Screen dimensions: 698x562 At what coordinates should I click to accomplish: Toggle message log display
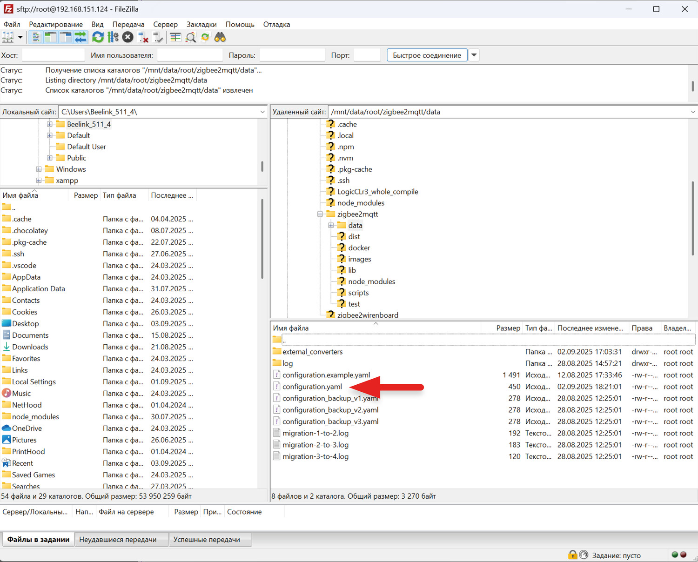click(x=36, y=38)
